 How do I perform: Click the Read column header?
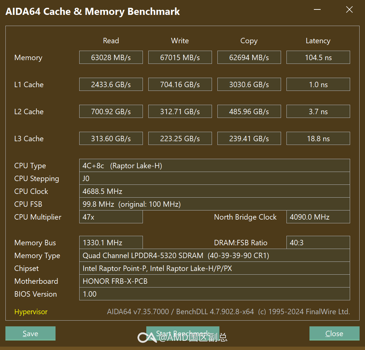tap(111, 41)
